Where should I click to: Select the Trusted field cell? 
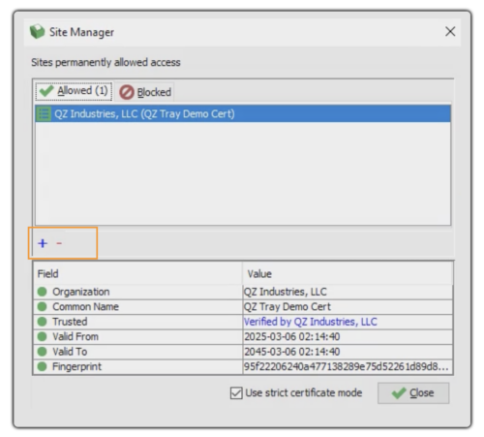[x=137, y=322]
